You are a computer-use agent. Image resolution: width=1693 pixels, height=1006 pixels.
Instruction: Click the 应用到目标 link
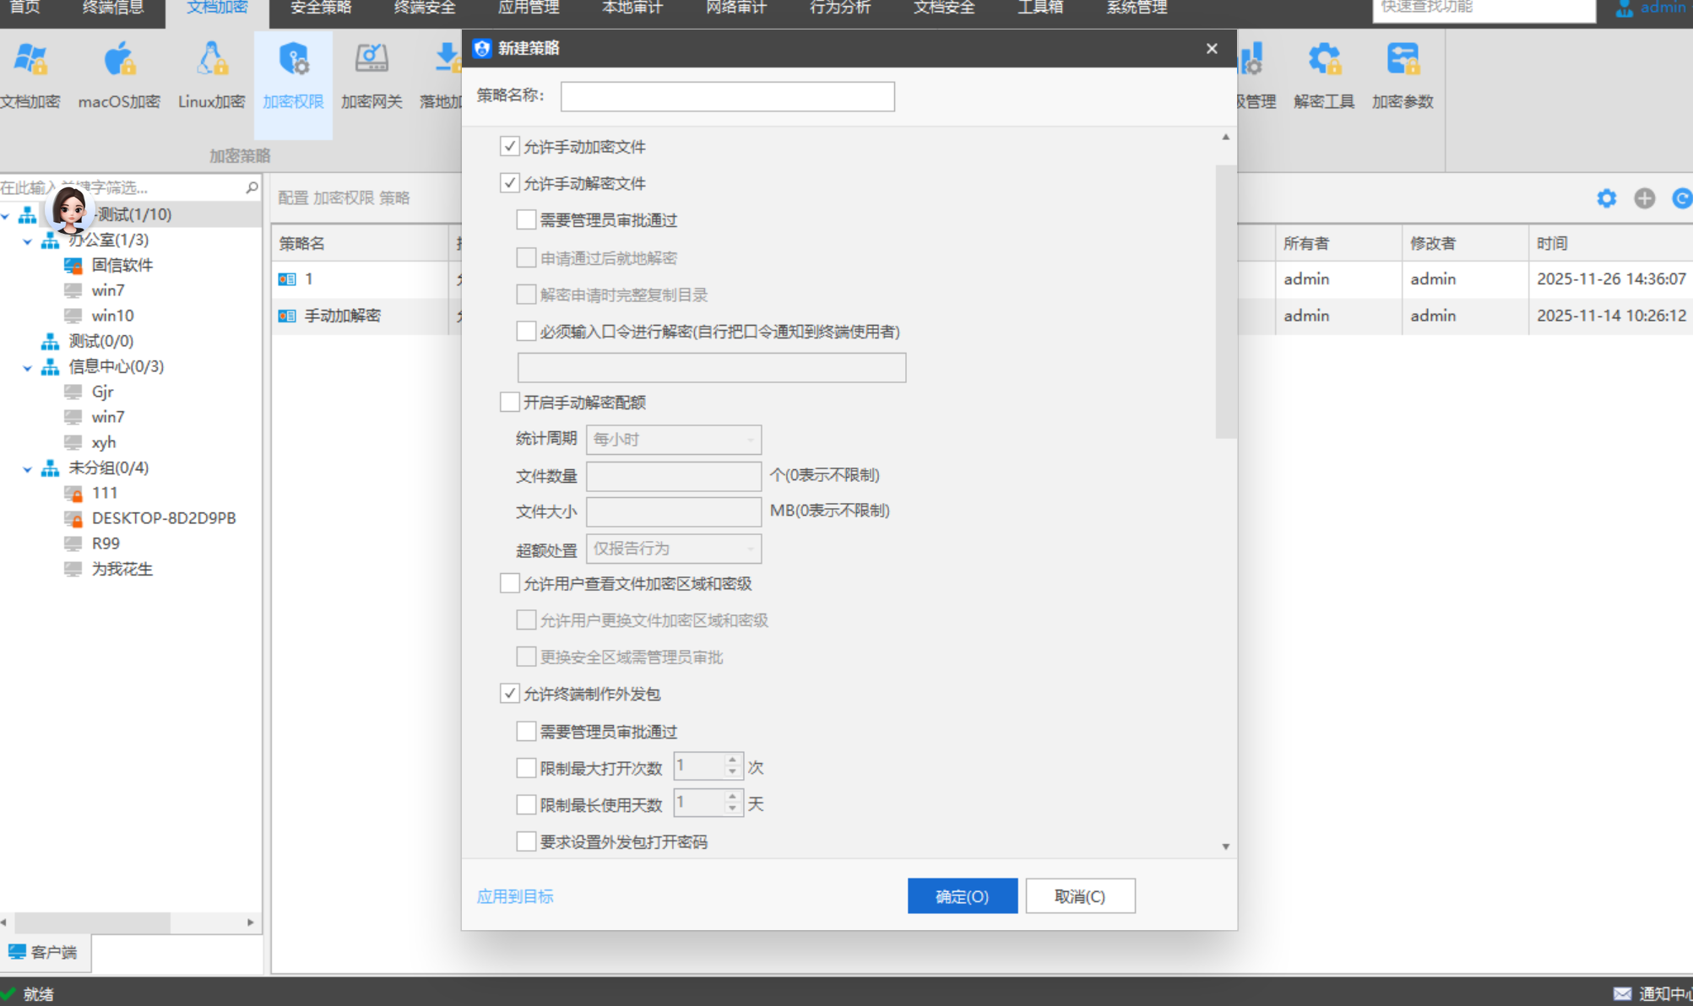click(x=515, y=896)
